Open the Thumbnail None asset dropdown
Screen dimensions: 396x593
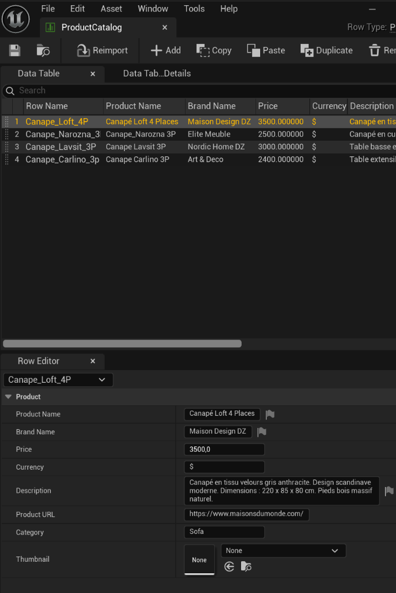pyautogui.click(x=283, y=551)
